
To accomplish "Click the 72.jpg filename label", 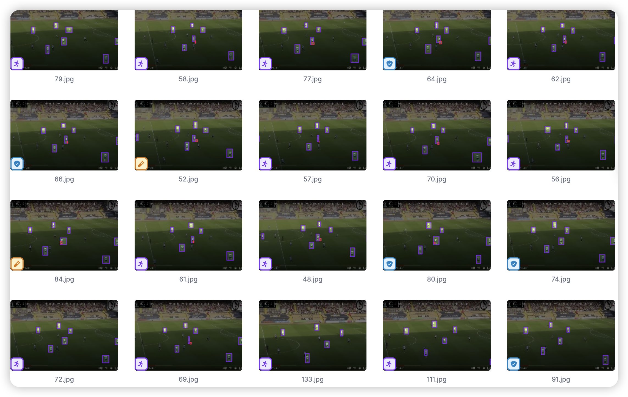I will 64,379.
